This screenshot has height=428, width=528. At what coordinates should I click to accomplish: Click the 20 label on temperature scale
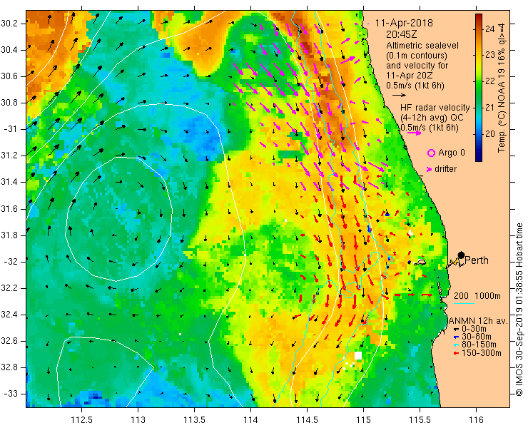pos(490,134)
